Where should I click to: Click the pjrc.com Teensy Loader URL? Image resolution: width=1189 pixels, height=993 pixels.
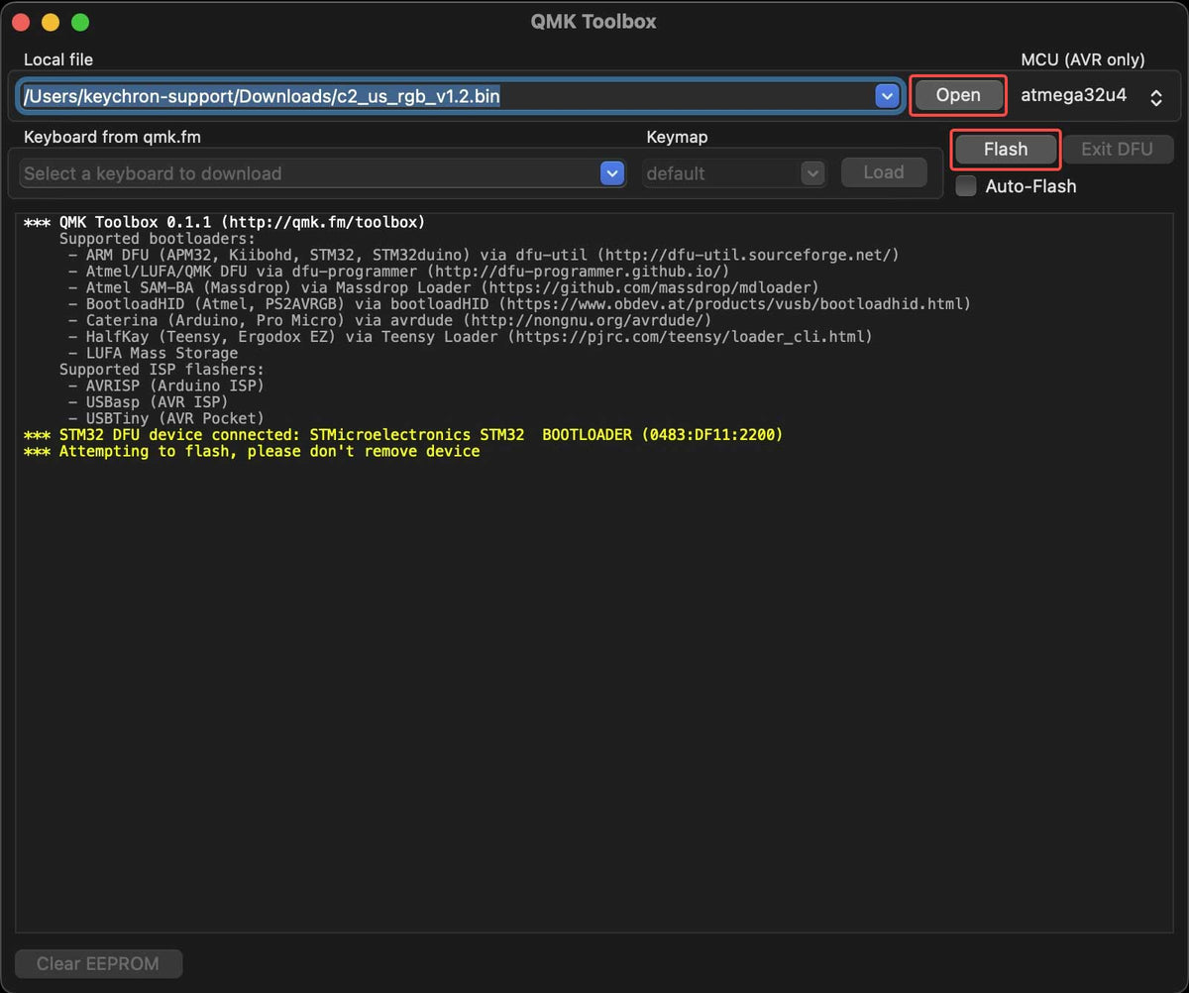pos(691,337)
